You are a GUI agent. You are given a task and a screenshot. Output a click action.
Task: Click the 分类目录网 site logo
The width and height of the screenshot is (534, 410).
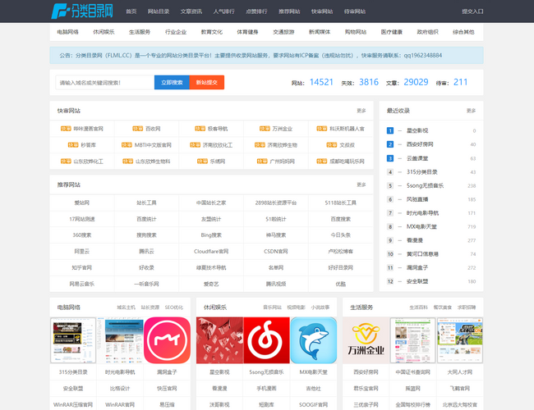[80, 11]
